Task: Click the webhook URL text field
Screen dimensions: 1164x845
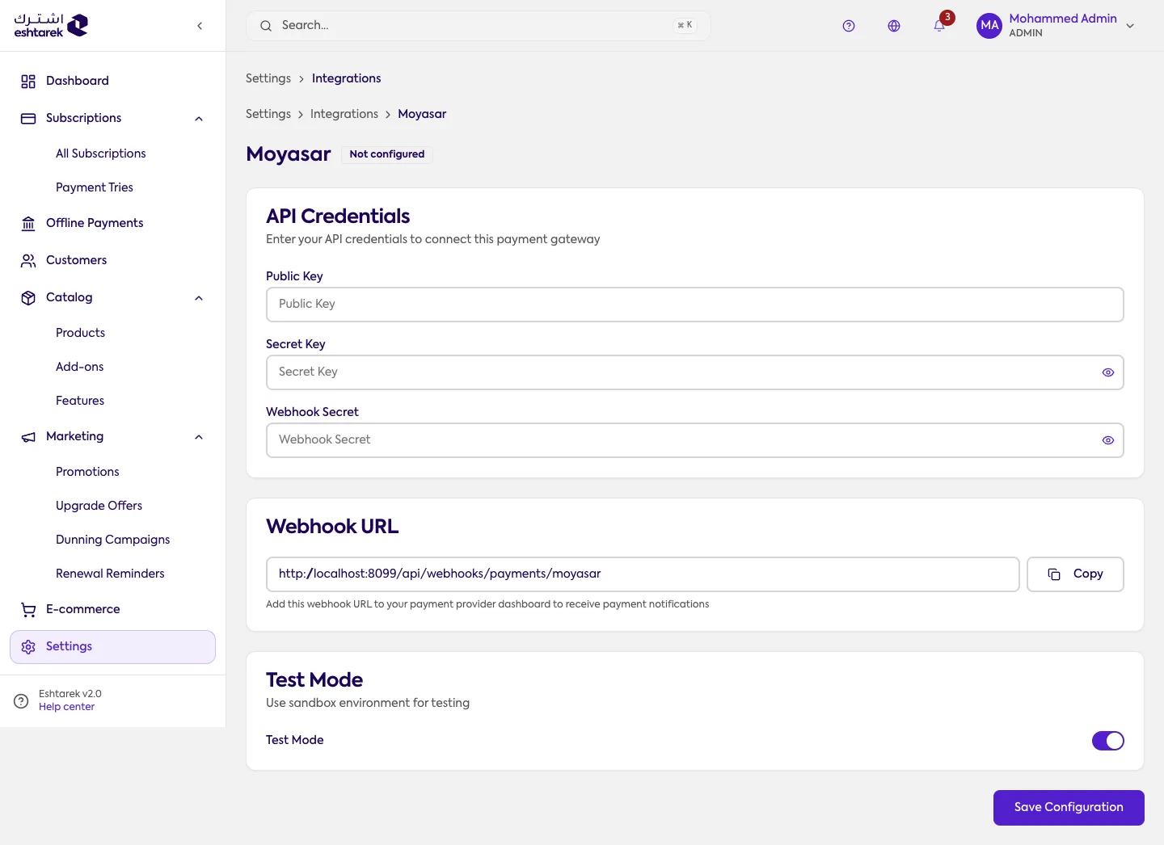Action: [x=643, y=574]
